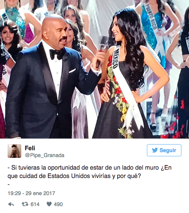The height and width of the screenshot is (213, 189).
Task: Open the 19:29 - 29 ene 2017 timestamp
Action: click(x=31, y=193)
